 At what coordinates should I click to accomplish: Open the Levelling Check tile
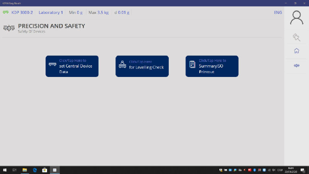(142, 66)
